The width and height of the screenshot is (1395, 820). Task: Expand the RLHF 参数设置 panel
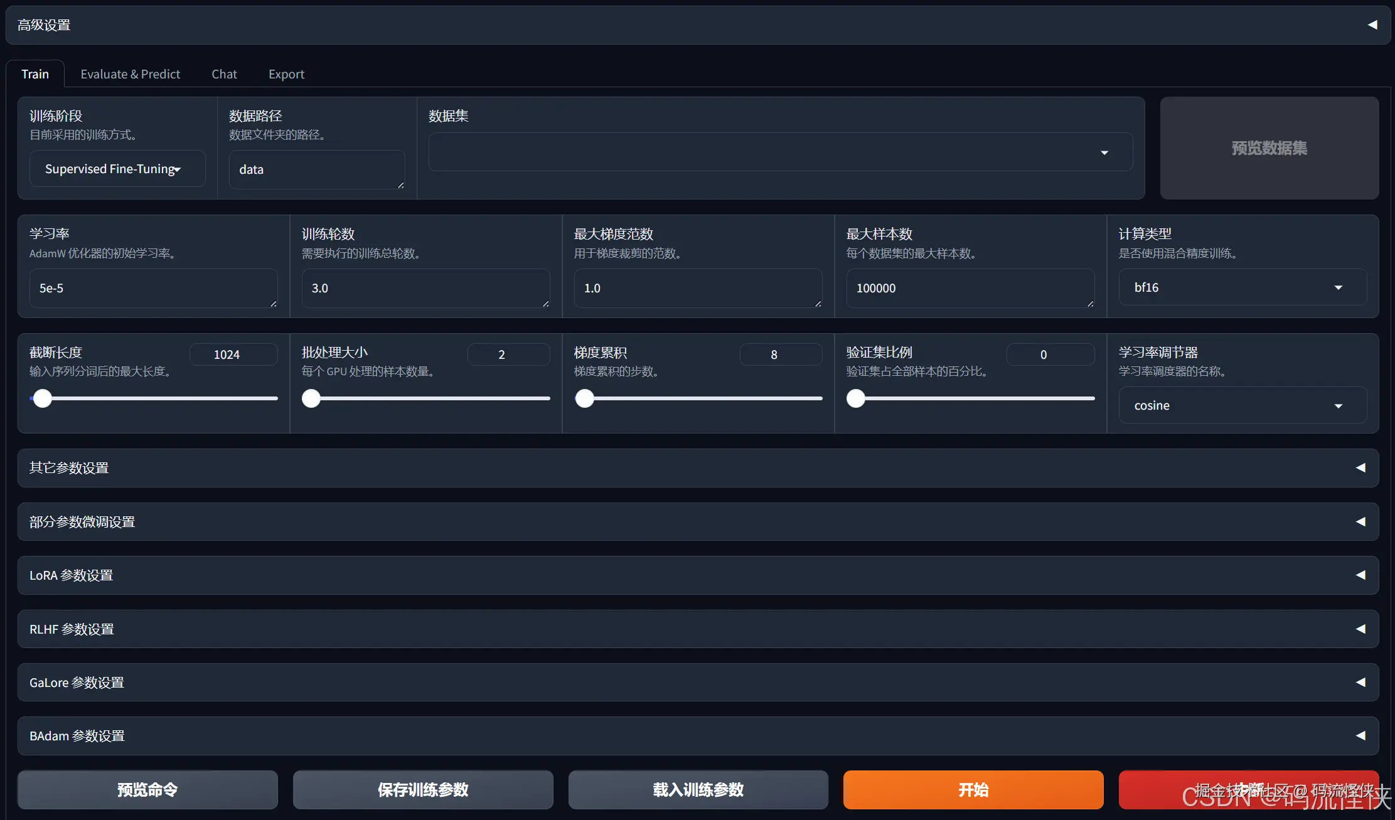tap(1360, 629)
